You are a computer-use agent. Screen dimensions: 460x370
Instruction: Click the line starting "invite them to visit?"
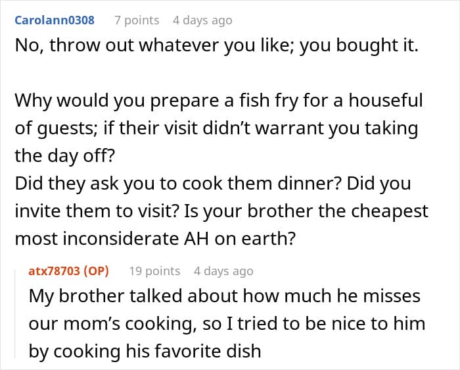coord(221,211)
